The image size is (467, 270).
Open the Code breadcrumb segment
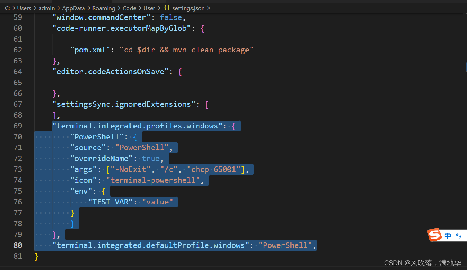[129, 8]
